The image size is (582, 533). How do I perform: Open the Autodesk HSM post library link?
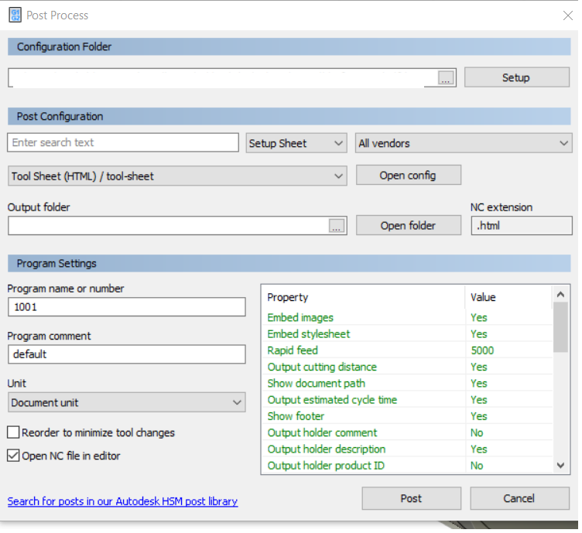122,501
